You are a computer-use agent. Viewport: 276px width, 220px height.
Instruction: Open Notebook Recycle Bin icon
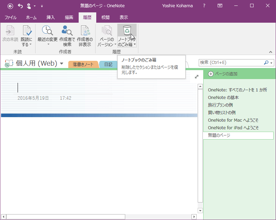tap(127, 31)
